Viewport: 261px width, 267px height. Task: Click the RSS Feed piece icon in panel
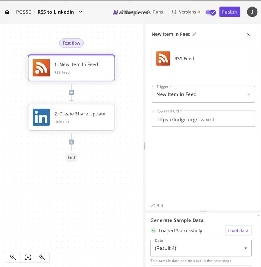click(163, 58)
